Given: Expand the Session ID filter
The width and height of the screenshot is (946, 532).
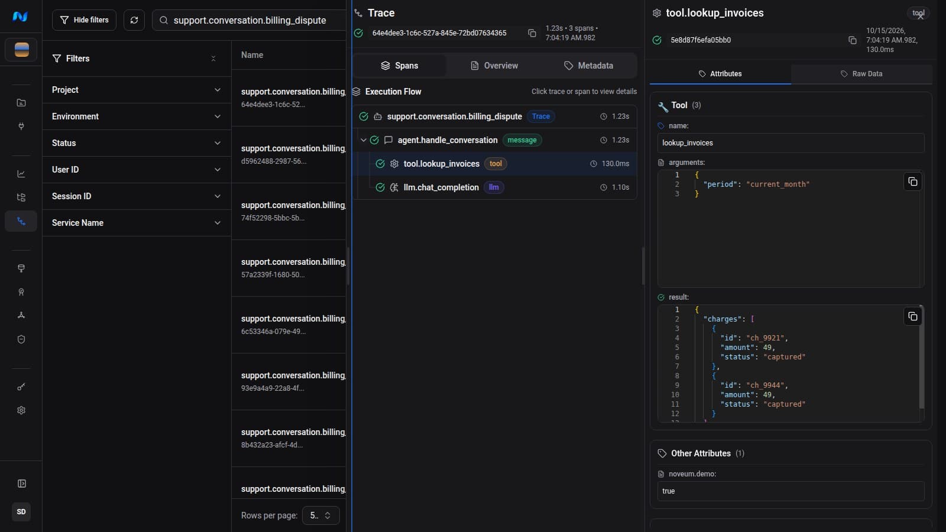Looking at the screenshot, I should pos(137,196).
